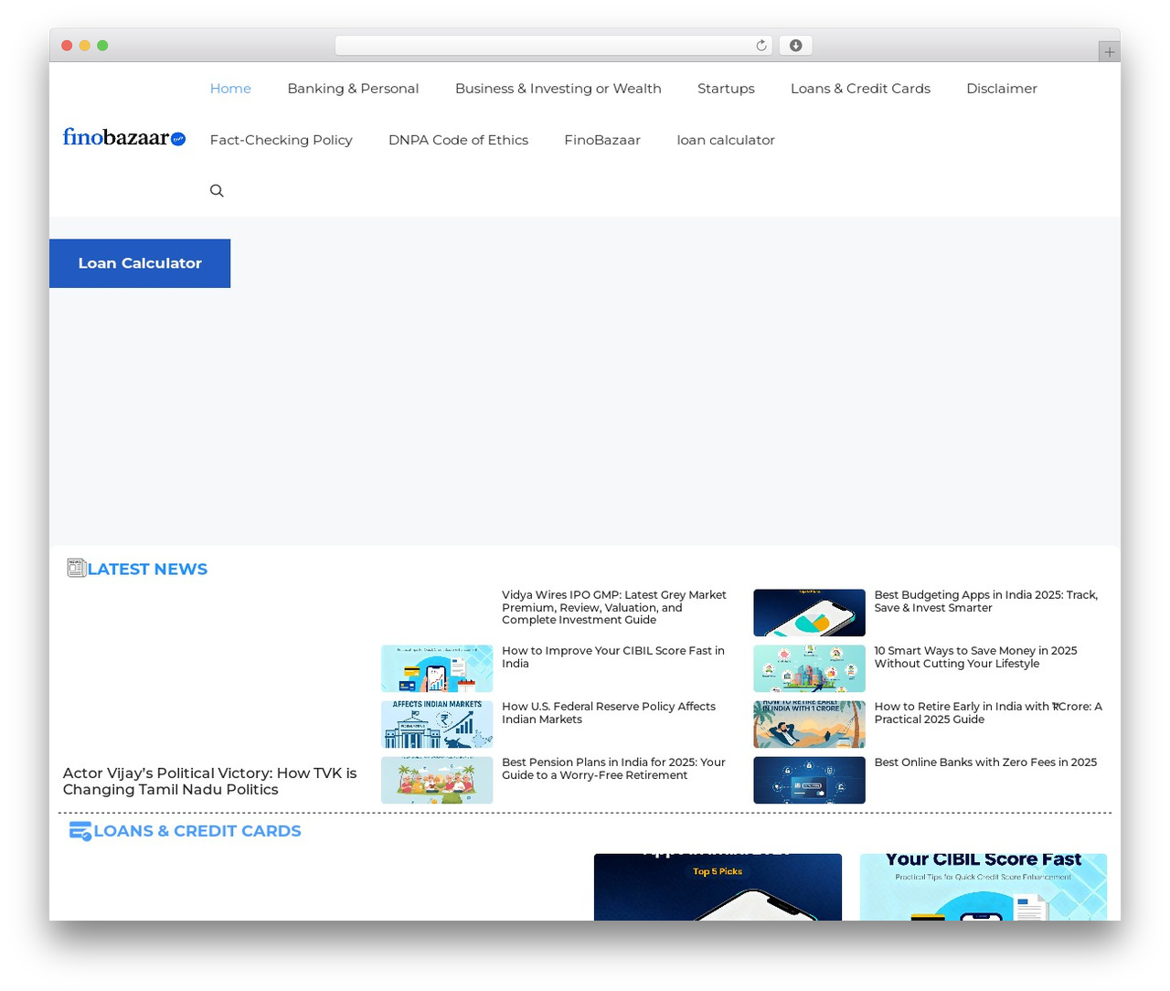Viewport: 1170px width, 991px height.
Task: Open Vidya Wires IPO GMP article
Action: click(x=614, y=607)
